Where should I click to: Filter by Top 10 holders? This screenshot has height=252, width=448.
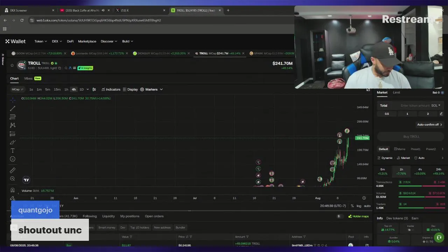(140, 227)
